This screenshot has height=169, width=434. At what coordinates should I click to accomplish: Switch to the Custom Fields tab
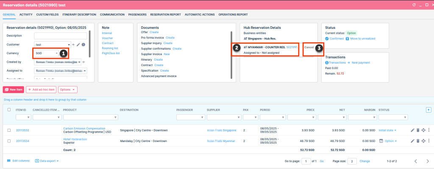(47, 15)
